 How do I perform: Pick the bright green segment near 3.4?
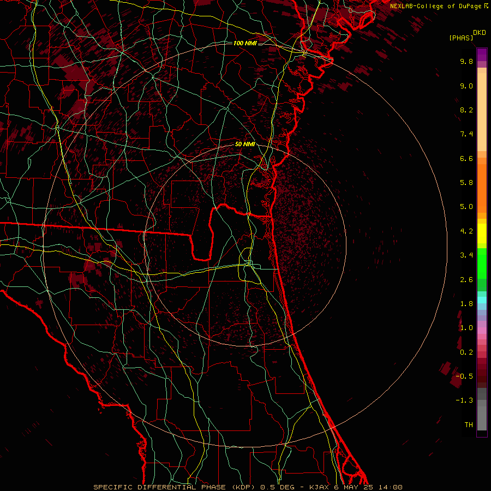[482, 263]
